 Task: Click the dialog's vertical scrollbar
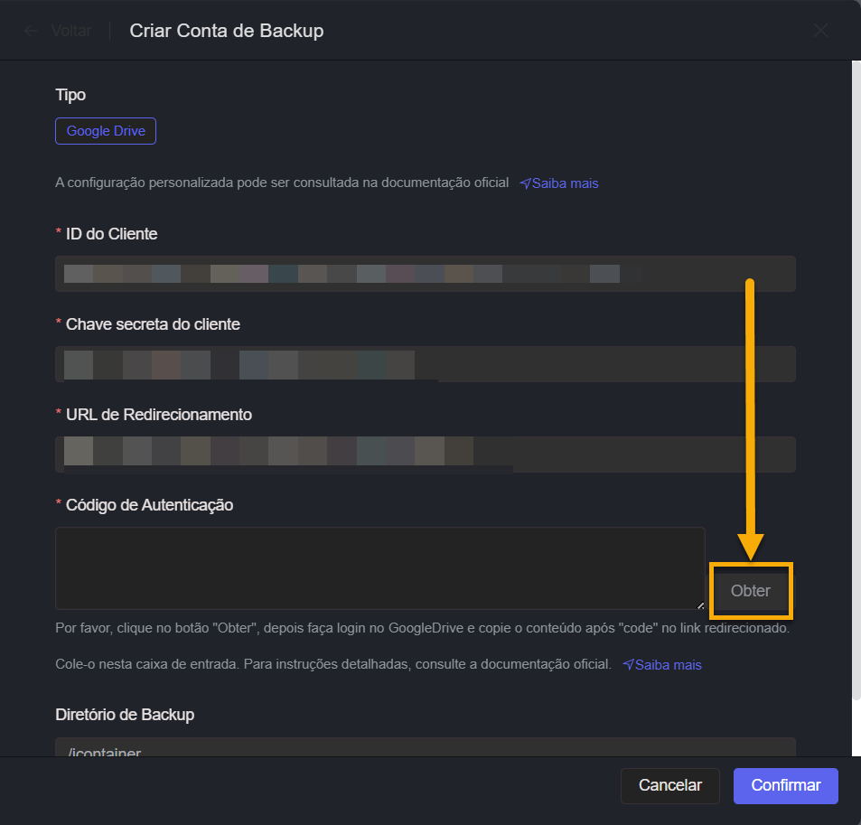coord(856,380)
